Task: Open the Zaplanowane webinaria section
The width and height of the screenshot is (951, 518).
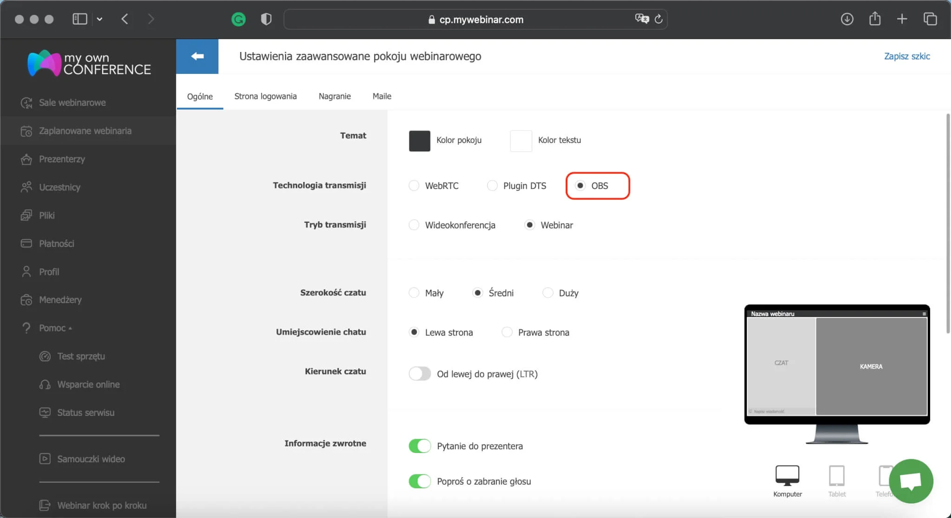Action: (x=85, y=130)
